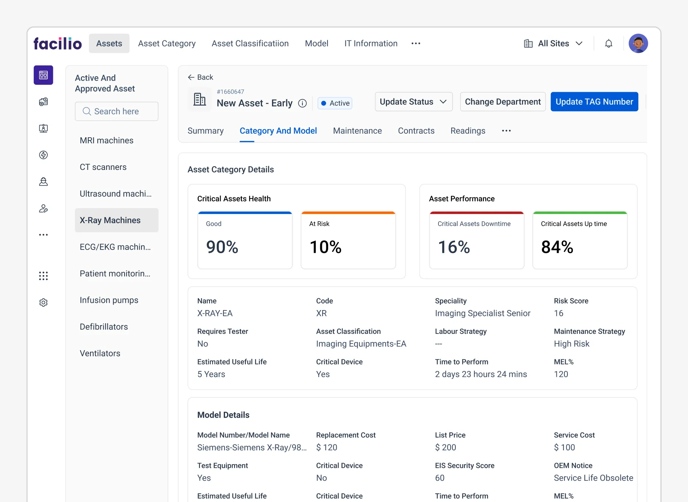This screenshot has width=688, height=502.
Task: Open the info tooltip beside New Asset - Early
Action: click(302, 103)
